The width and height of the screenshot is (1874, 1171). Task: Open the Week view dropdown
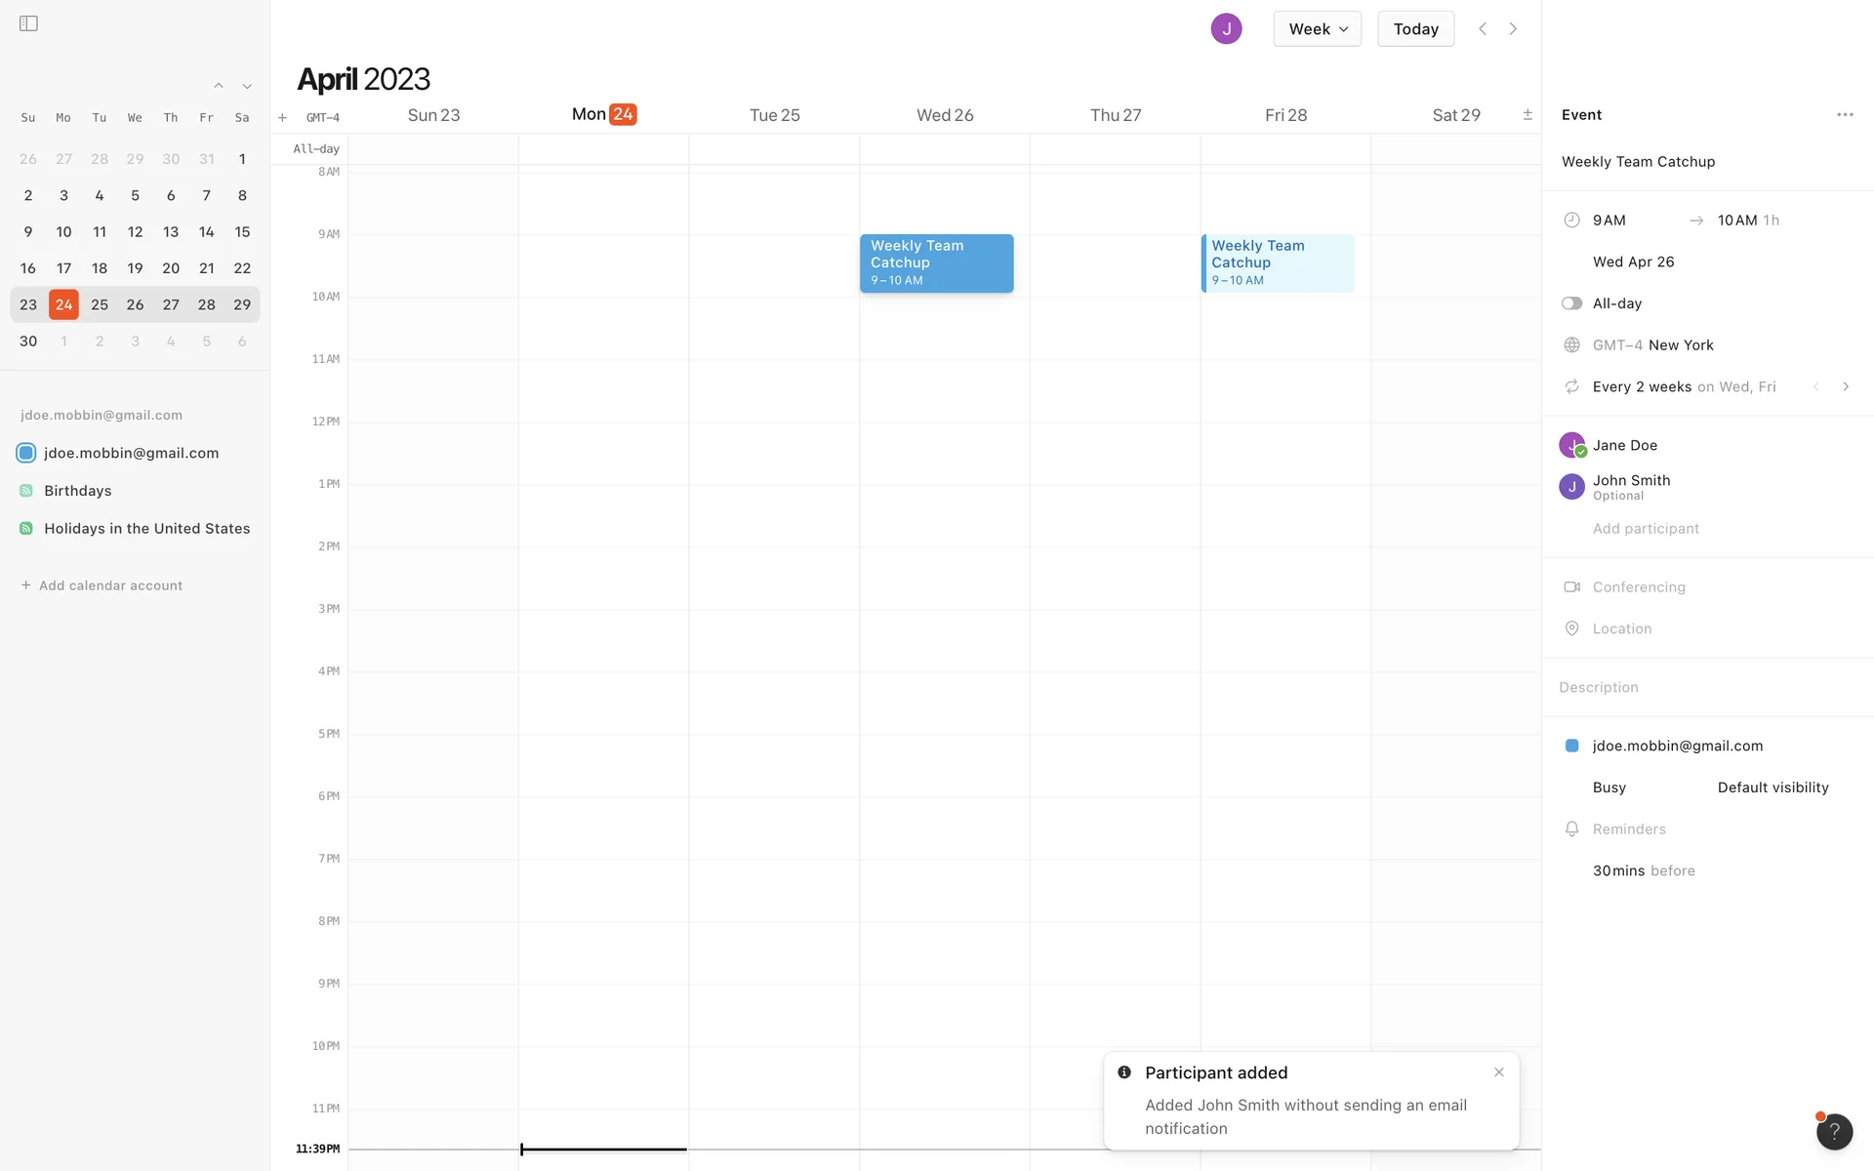point(1317,29)
